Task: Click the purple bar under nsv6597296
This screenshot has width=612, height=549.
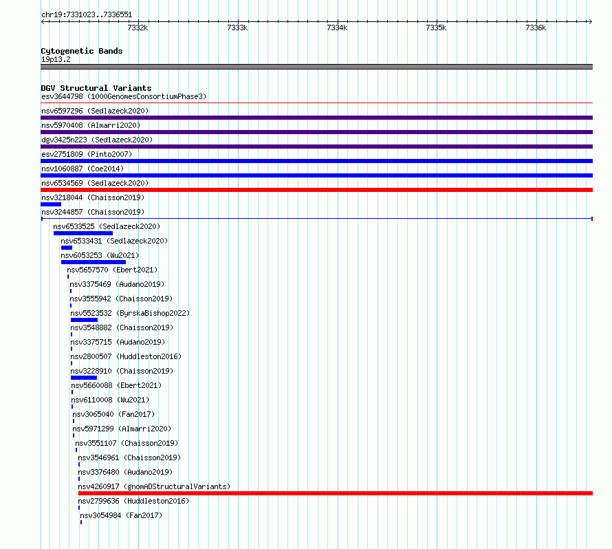Action: coord(316,118)
